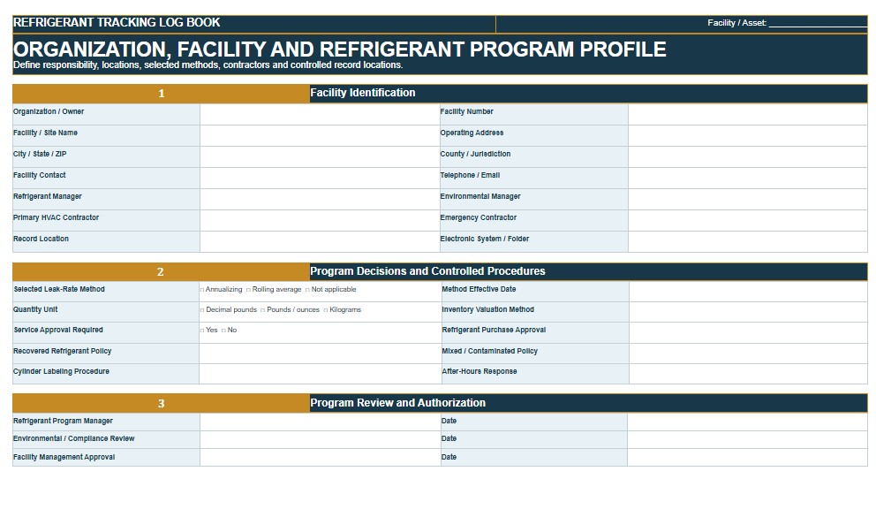The image size is (876, 517).
Task: Click the 'Program Decisions and Controlled Procedures' heading
Action: (x=427, y=271)
